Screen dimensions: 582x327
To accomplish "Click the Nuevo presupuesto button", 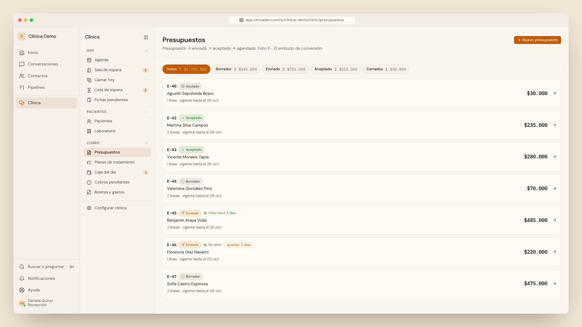I will tap(537, 40).
